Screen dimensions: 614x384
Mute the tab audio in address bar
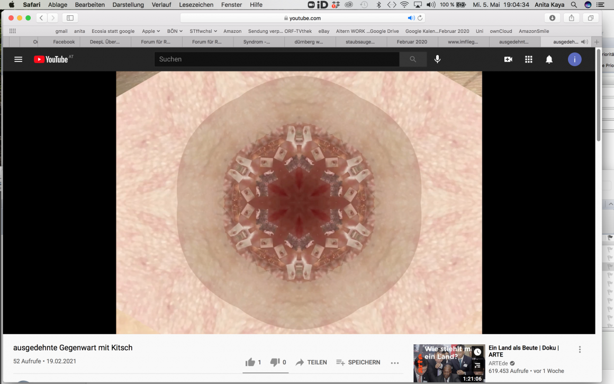click(411, 18)
